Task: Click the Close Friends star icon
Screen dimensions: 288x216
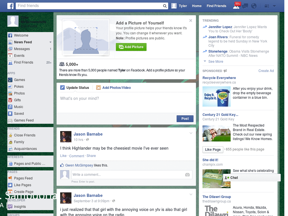Action: tap(10, 135)
